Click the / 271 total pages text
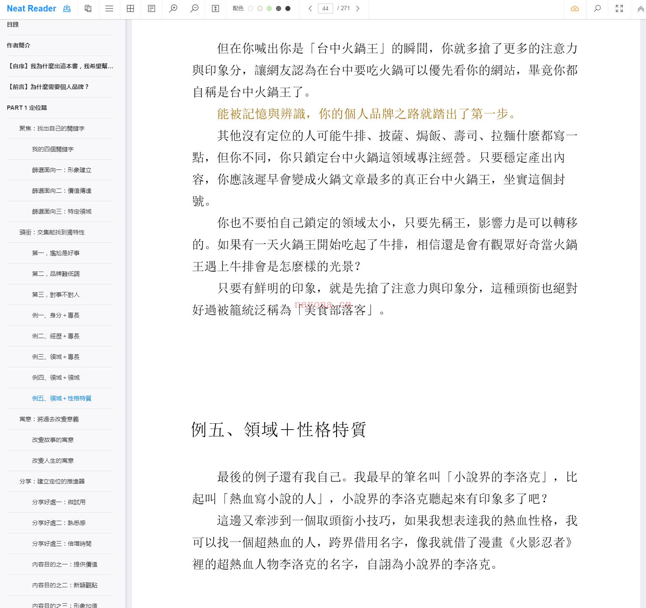This screenshot has height=608, width=646. [x=344, y=8]
